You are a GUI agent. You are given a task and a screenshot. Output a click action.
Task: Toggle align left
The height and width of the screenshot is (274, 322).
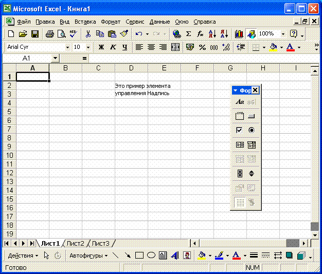coord(139,47)
